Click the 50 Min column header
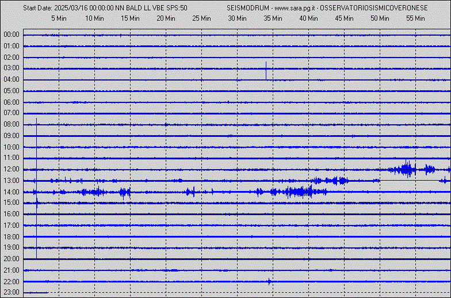Viewport: 451px width, 298px height. (x=380, y=18)
